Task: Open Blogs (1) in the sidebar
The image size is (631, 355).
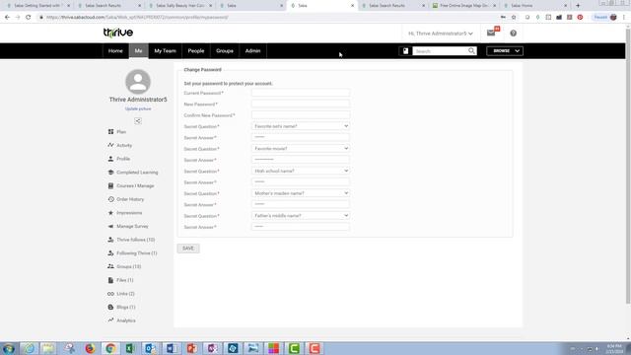Action: (126, 307)
